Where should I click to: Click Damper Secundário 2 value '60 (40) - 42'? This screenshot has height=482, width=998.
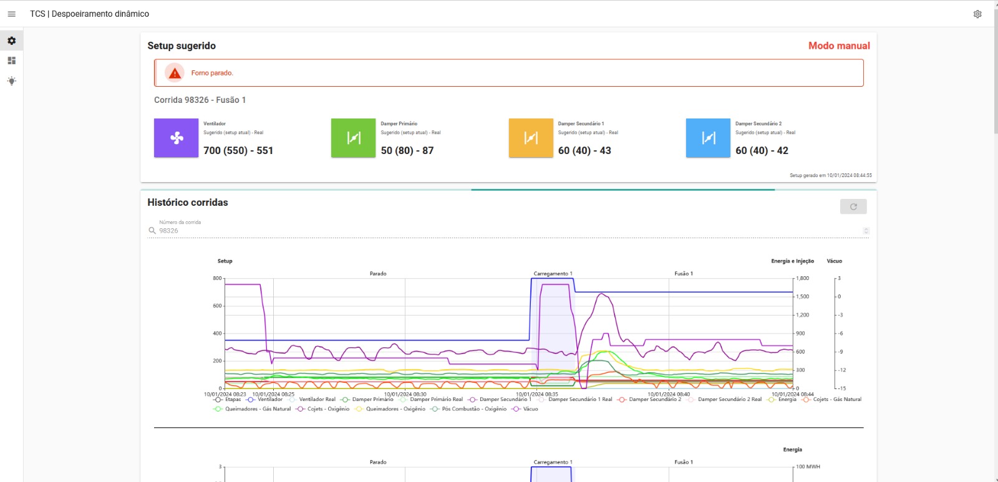762,150
